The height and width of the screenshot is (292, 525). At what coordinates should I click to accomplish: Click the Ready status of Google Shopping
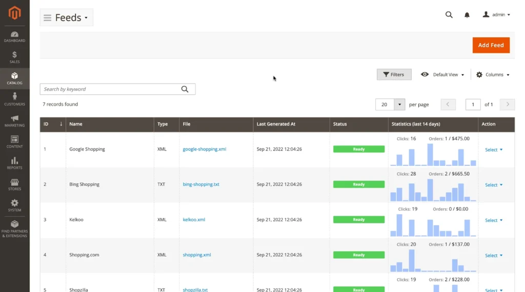(x=358, y=149)
